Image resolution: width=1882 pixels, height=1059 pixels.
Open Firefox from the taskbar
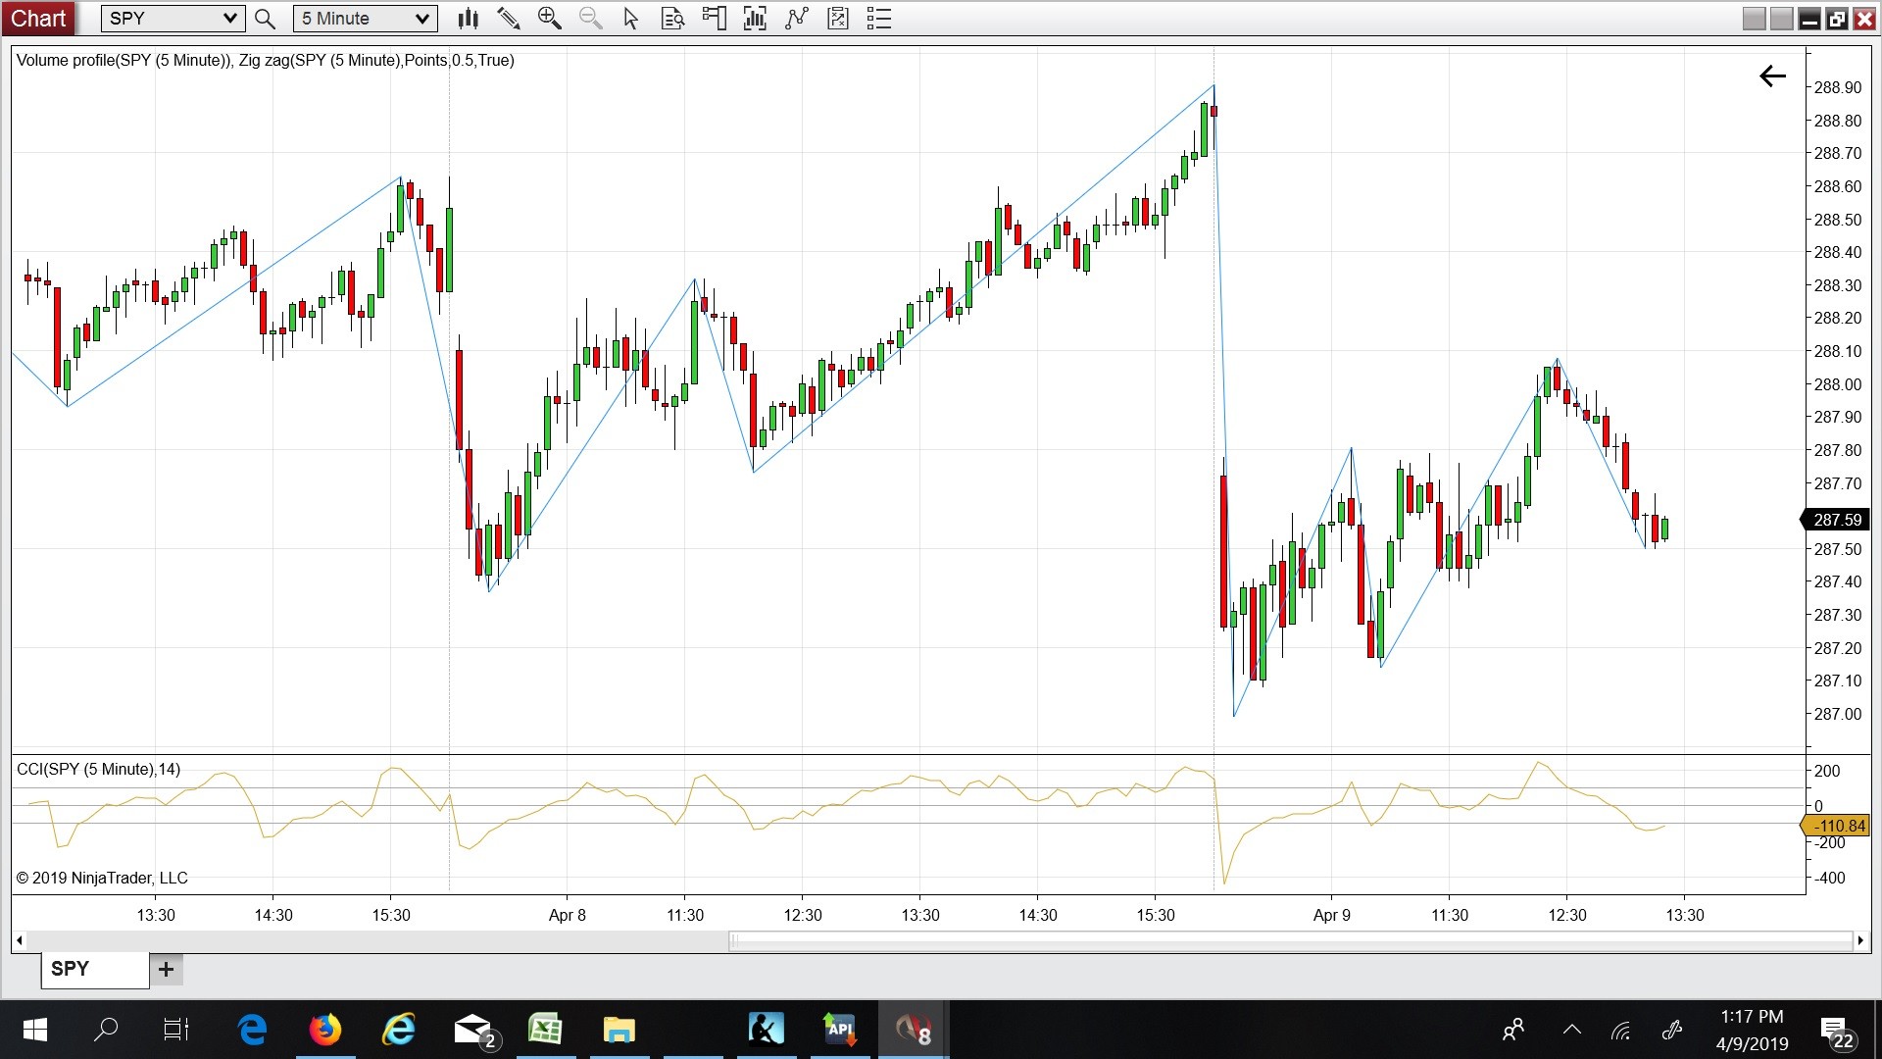(x=325, y=1030)
